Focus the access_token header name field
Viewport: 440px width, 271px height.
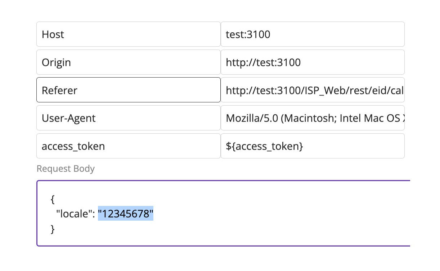[x=128, y=146]
